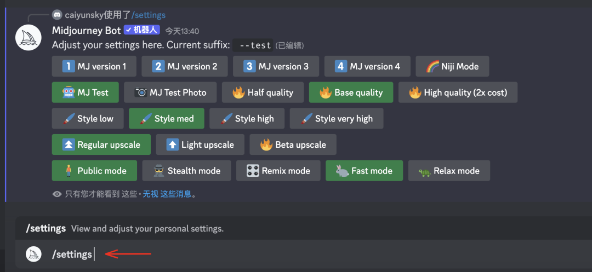Switch to Light upscale

tap(200, 144)
